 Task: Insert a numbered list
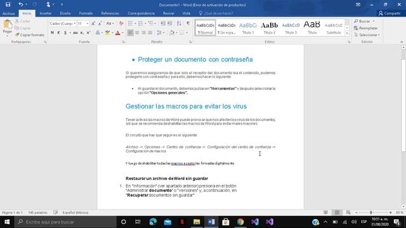coord(141,23)
